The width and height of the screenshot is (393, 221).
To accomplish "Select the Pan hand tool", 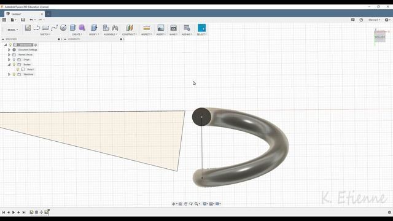I will (x=185, y=204).
